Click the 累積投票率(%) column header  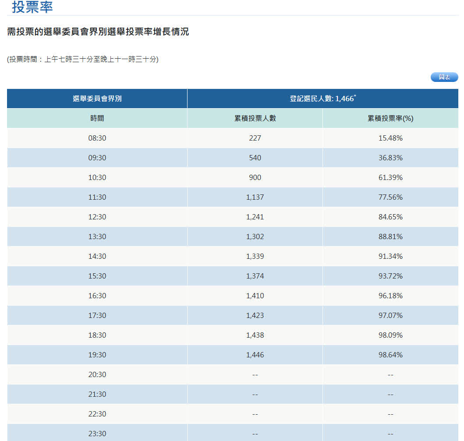pyautogui.click(x=390, y=118)
